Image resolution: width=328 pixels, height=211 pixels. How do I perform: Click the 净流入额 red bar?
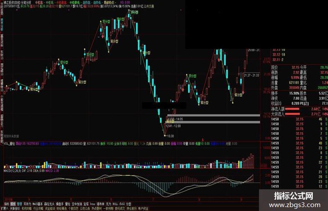point(292,109)
